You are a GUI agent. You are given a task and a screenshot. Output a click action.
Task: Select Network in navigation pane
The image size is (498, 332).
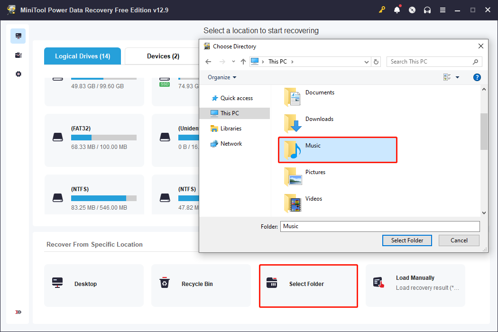click(x=235, y=144)
